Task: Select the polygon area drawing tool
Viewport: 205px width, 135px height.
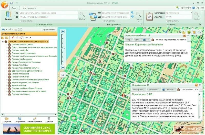Action: pyautogui.click(x=21, y=38)
